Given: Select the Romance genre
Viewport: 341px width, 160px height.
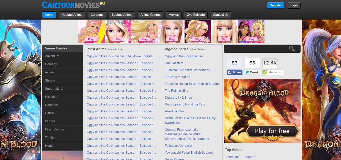Looking at the screenshot, I should [62, 105].
